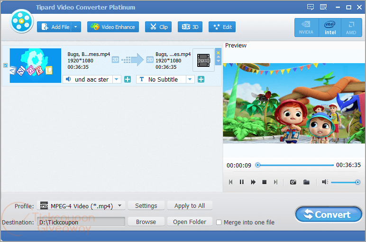
Task: Open the 3D settings tool
Action: coord(190,27)
